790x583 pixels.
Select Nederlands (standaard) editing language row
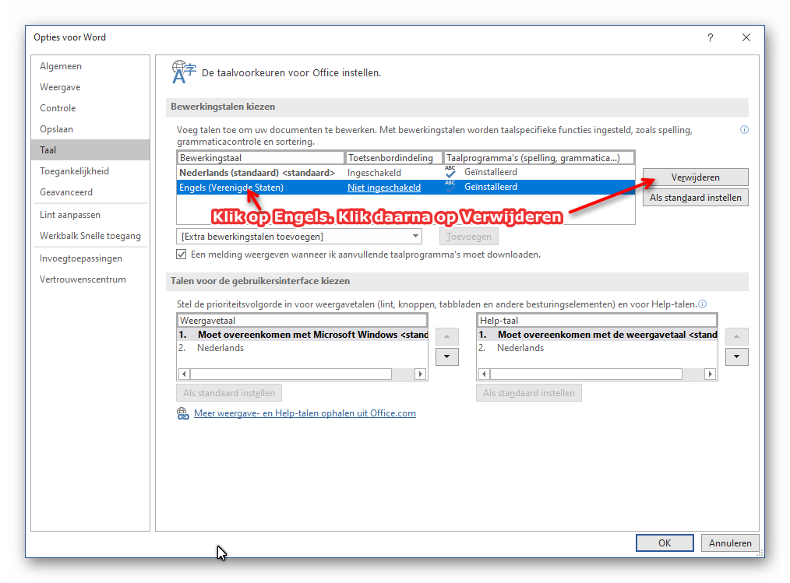257,173
